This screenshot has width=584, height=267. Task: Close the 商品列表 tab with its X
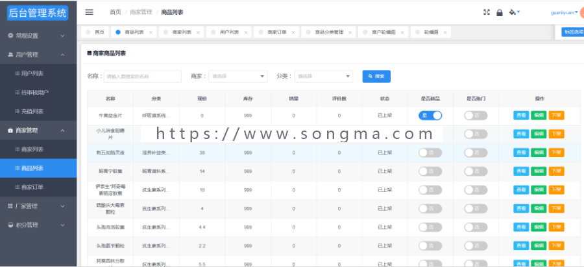click(x=151, y=32)
